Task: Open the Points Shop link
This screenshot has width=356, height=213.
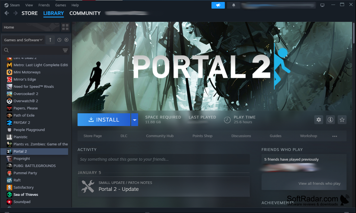Action: tap(202, 136)
